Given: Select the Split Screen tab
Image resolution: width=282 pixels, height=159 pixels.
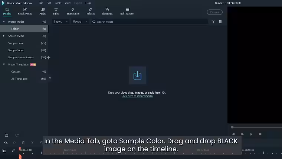Looking at the screenshot, I should click(x=127, y=12).
